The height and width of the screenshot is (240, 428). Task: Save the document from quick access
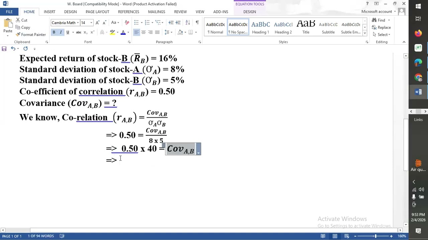point(4,49)
